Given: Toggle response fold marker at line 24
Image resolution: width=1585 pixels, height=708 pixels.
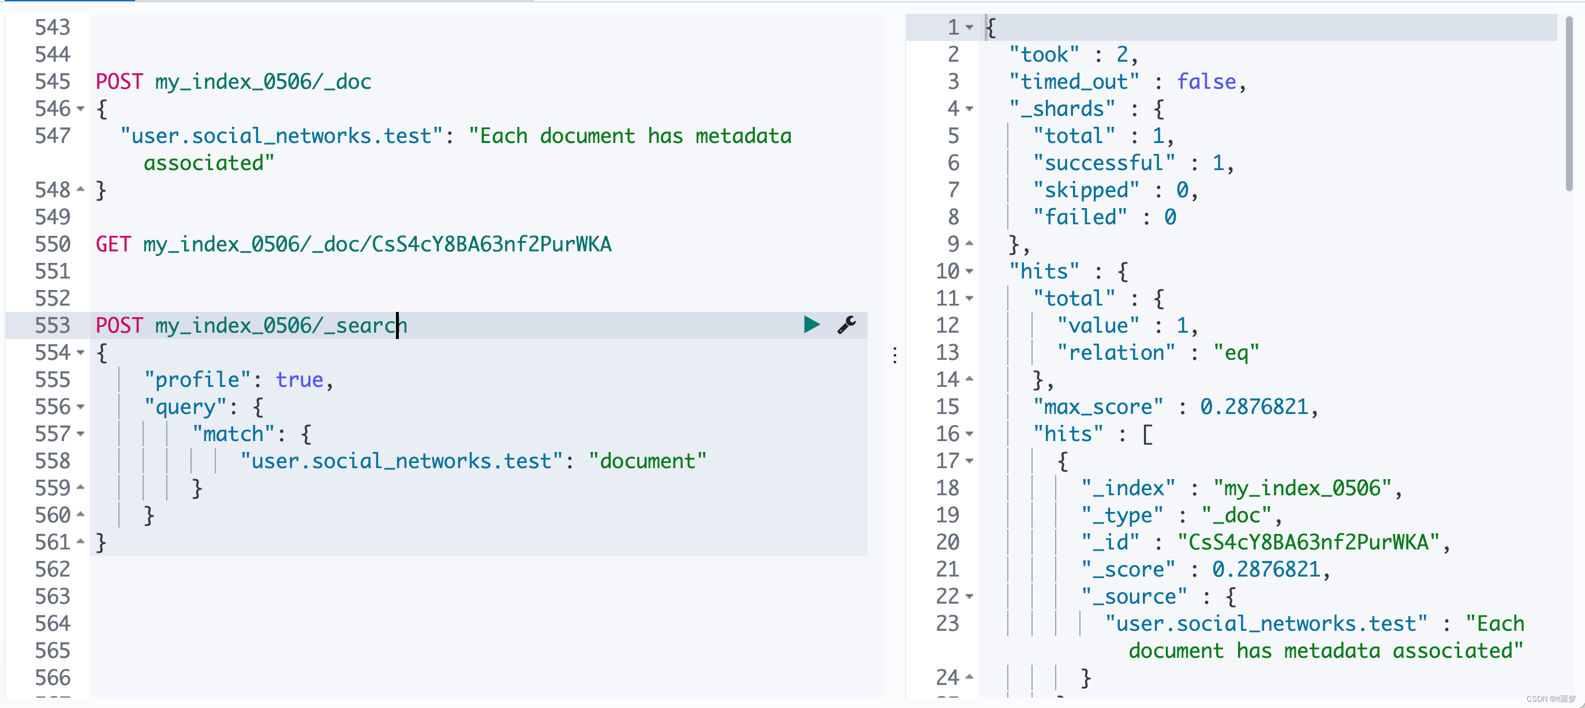Looking at the screenshot, I should [x=970, y=677].
